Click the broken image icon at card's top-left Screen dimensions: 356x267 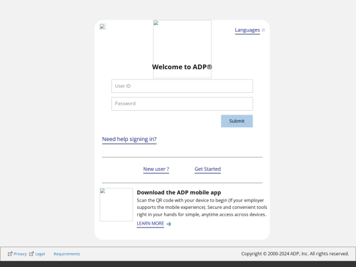(x=103, y=27)
